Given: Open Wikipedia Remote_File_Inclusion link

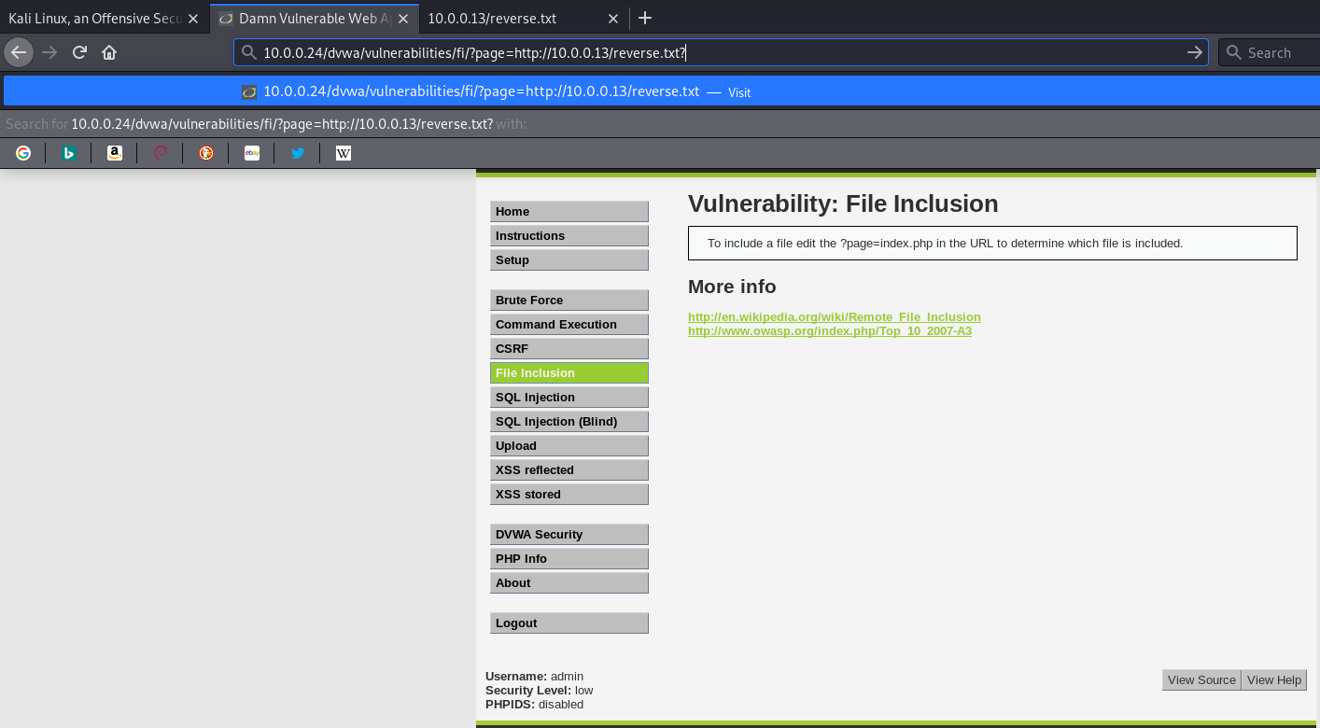Looking at the screenshot, I should 835,317.
